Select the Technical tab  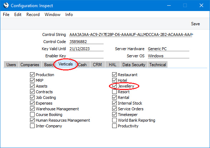pyautogui.click(x=157, y=65)
